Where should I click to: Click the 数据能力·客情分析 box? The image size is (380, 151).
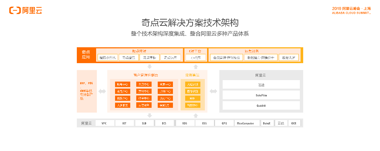pyautogui.click(x=261, y=58)
